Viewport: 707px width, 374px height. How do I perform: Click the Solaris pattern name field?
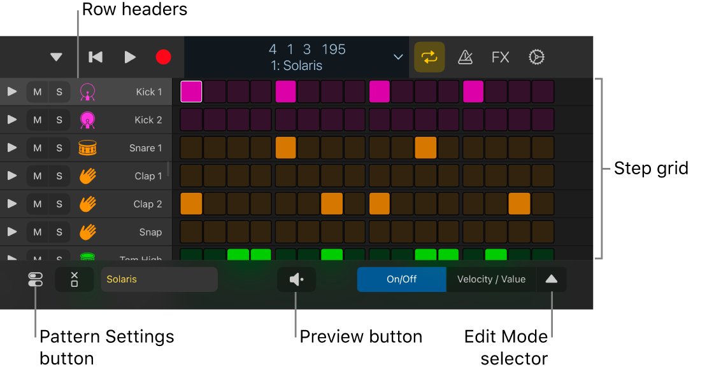(x=159, y=279)
